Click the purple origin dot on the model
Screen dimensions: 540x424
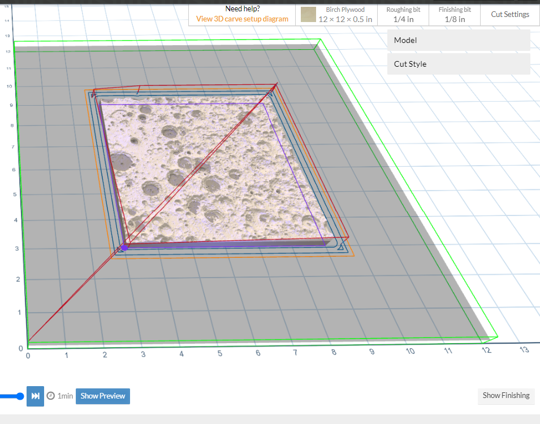coord(124,247)
